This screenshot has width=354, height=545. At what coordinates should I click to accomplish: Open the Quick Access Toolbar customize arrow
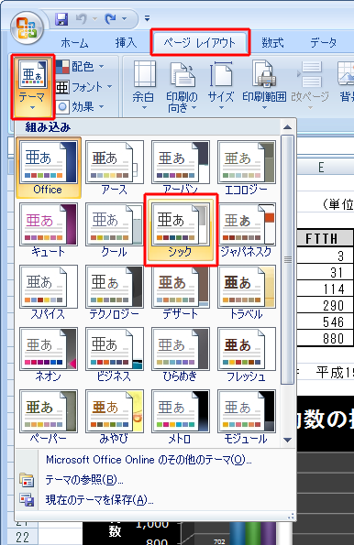(148, 18)
